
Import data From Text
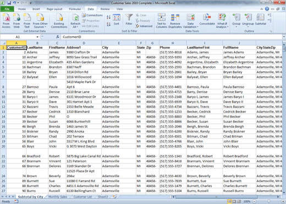click(x=27, y=21)
